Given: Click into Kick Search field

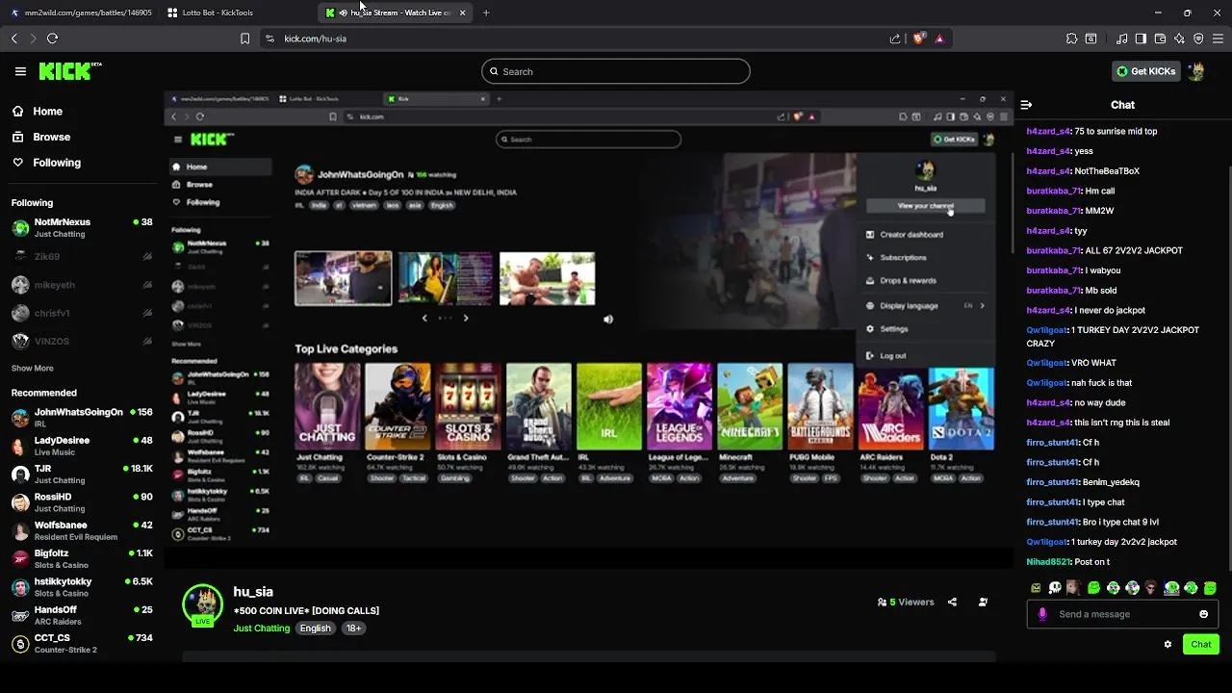Looking at the screenshot, I should pos(616,71).
